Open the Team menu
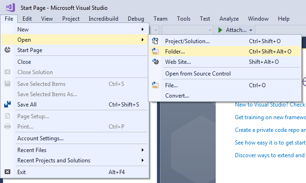The image size is (306, 183). (x=160, y=19)
